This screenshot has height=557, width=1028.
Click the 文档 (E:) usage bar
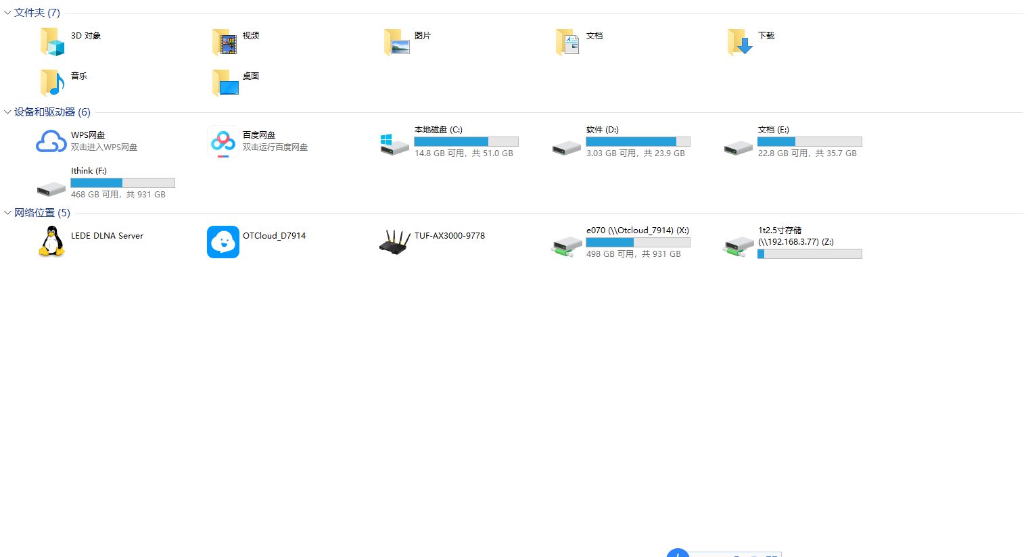pos(810,142)
